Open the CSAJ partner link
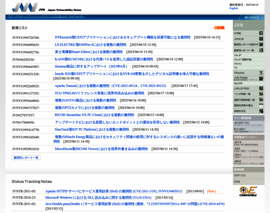 [x=248, y=156]
